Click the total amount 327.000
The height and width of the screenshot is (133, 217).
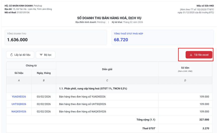pyautogui.click(x=204, y=120)
